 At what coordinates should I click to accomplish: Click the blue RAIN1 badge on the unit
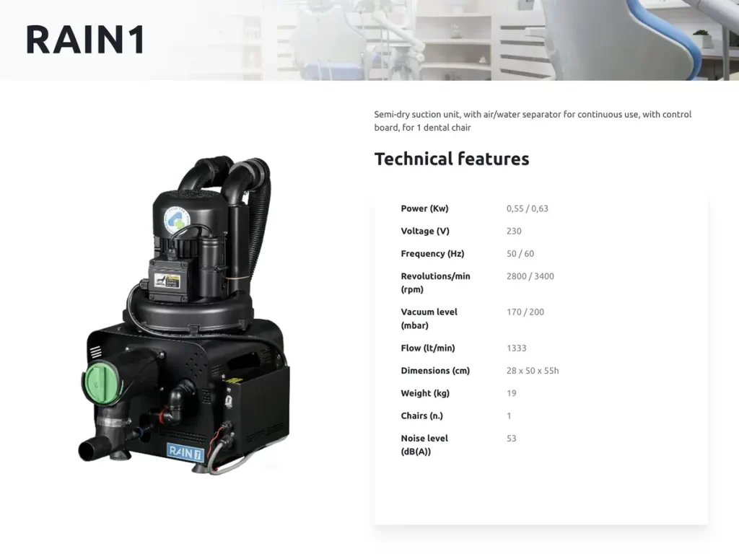(x=185, y=452)
